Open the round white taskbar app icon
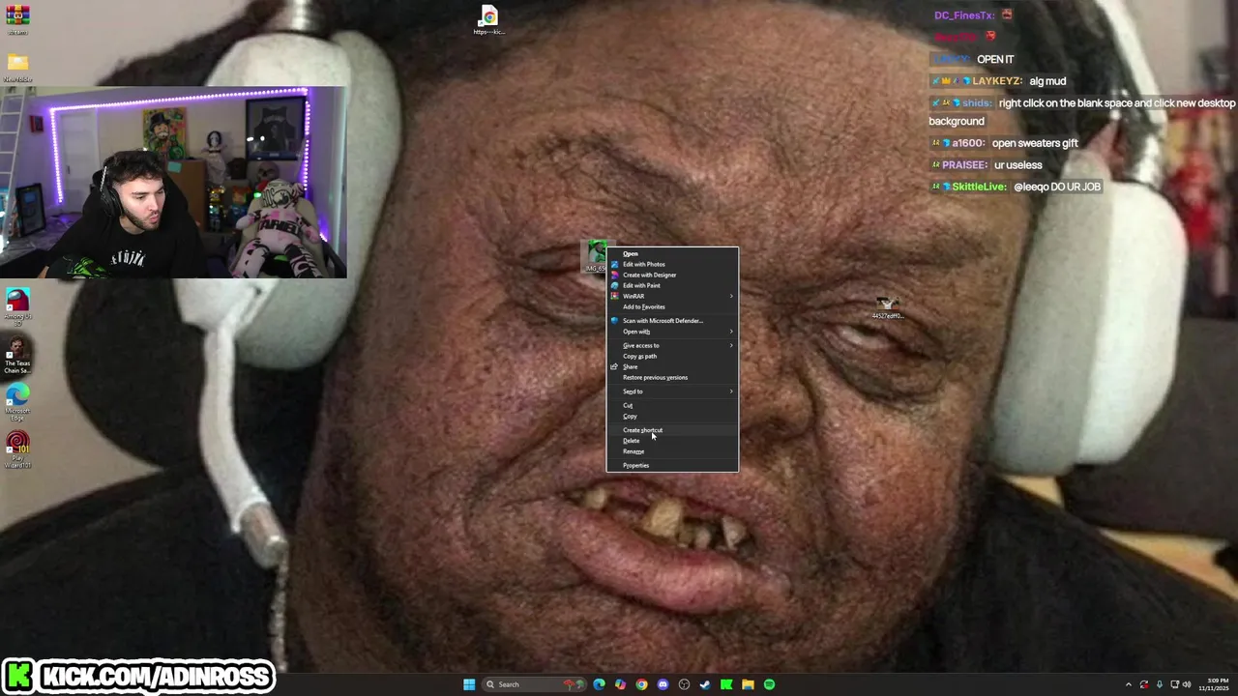 click(x=684, y=684)
